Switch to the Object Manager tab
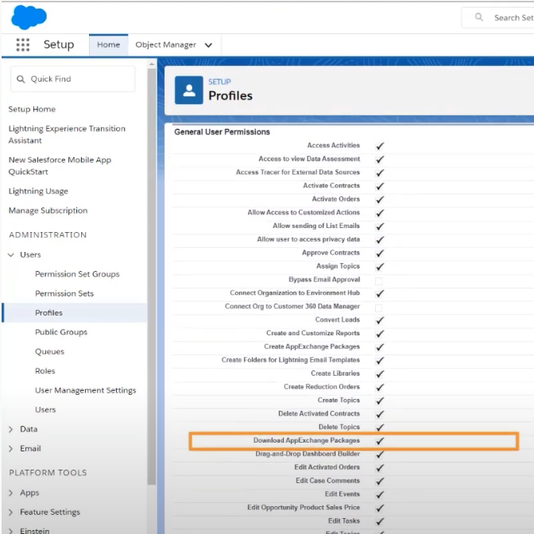534x534 pixels. 166,44
